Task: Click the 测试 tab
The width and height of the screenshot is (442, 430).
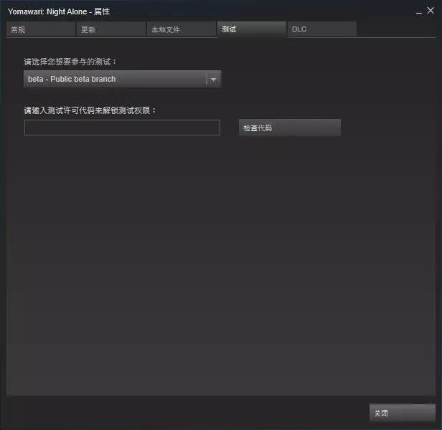Action: coord(252,29)
